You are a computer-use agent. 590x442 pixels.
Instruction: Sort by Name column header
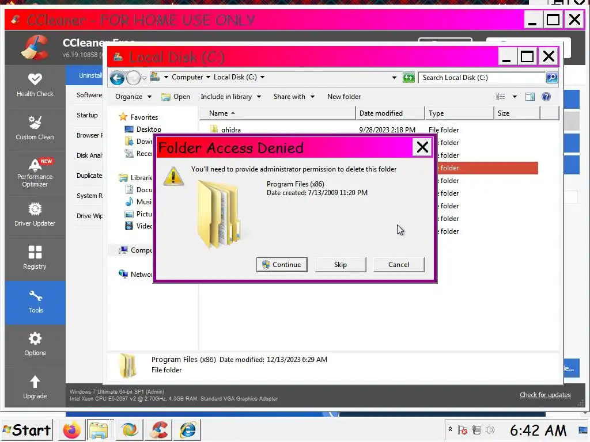(277, 113)
